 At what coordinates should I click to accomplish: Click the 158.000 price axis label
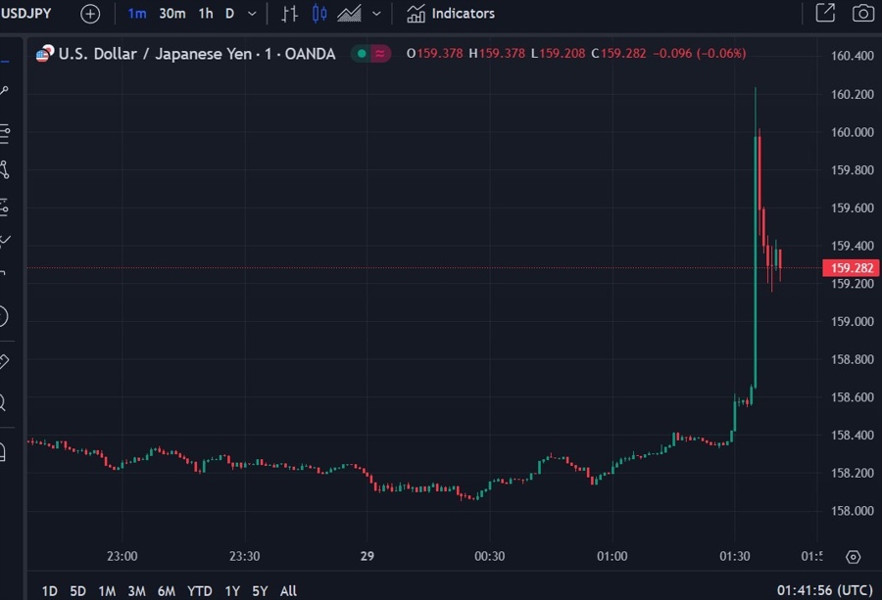[x=853, y=511]
